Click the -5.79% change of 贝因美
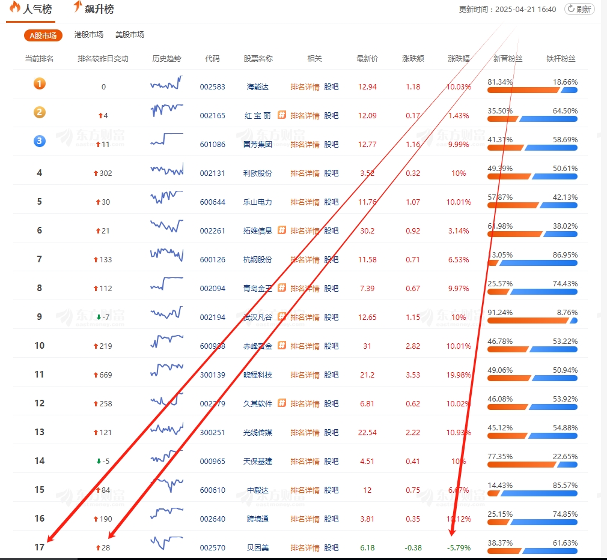Viewport: 607px width, 560px height. [x=459, y=548]
